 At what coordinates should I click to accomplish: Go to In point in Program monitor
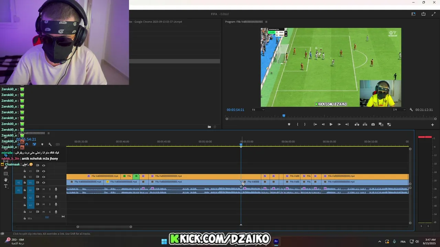315,125
